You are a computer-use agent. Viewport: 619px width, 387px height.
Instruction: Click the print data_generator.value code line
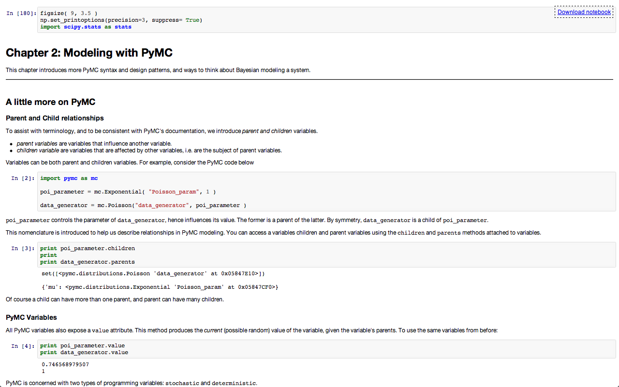(84, 353)
